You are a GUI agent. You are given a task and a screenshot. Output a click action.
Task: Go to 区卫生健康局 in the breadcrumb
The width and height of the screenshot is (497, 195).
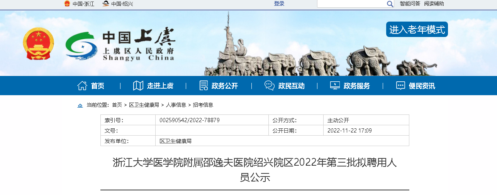144,105
